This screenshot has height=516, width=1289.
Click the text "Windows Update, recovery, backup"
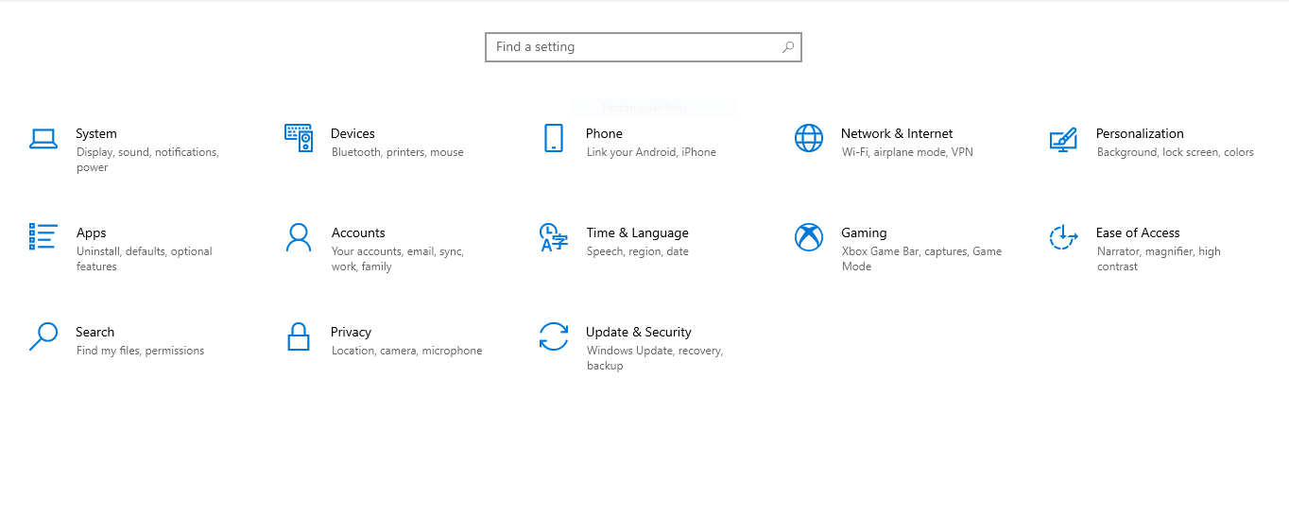pyautogui.click(x=655, y=358)
